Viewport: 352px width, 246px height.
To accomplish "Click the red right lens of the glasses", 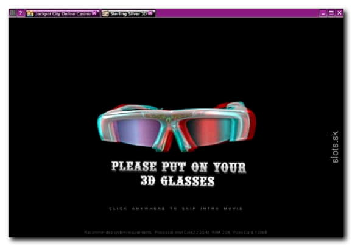I will pos(208,132).
